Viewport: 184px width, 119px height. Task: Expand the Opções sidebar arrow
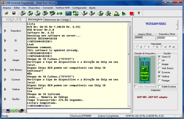click(5, 99)
